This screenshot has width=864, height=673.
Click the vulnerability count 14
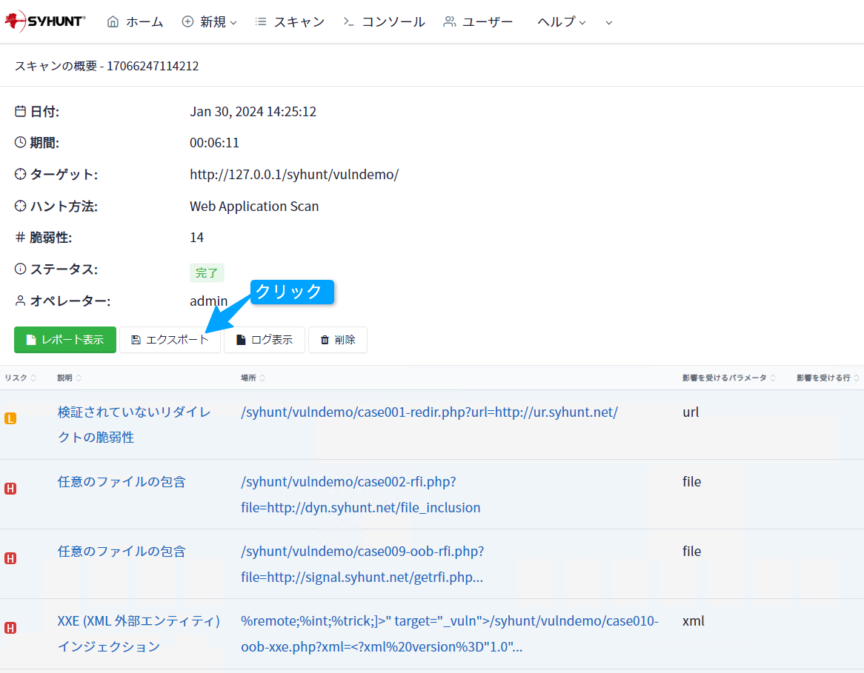pos(196,238)
